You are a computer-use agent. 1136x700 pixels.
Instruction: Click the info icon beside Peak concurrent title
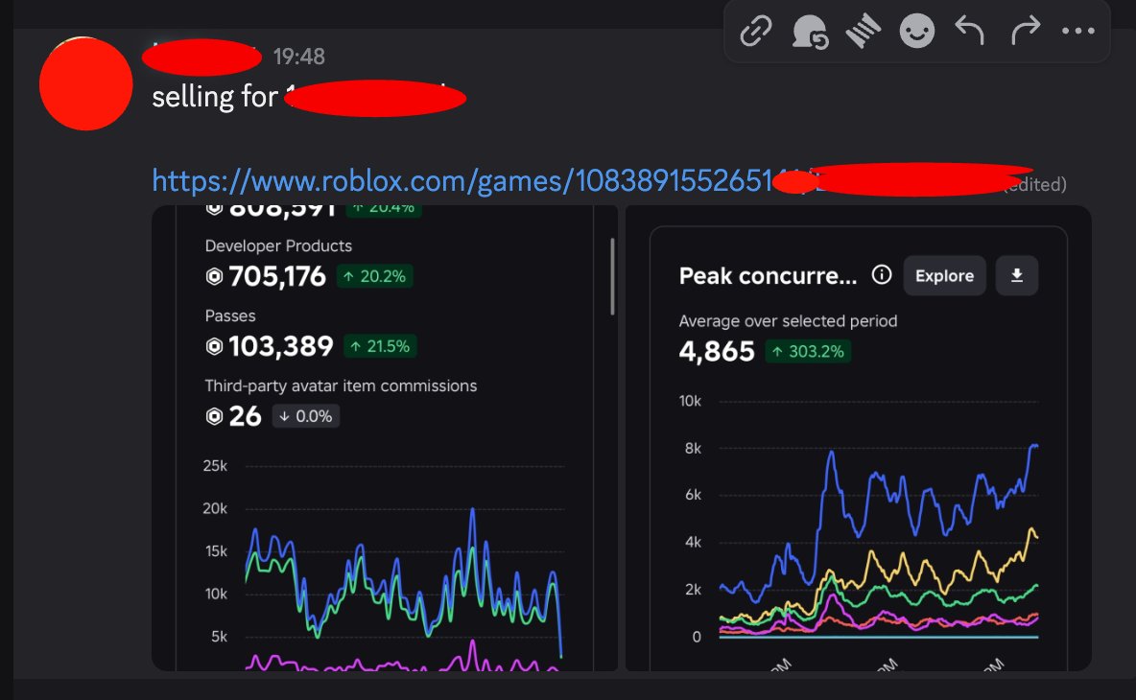coord(881,275)
